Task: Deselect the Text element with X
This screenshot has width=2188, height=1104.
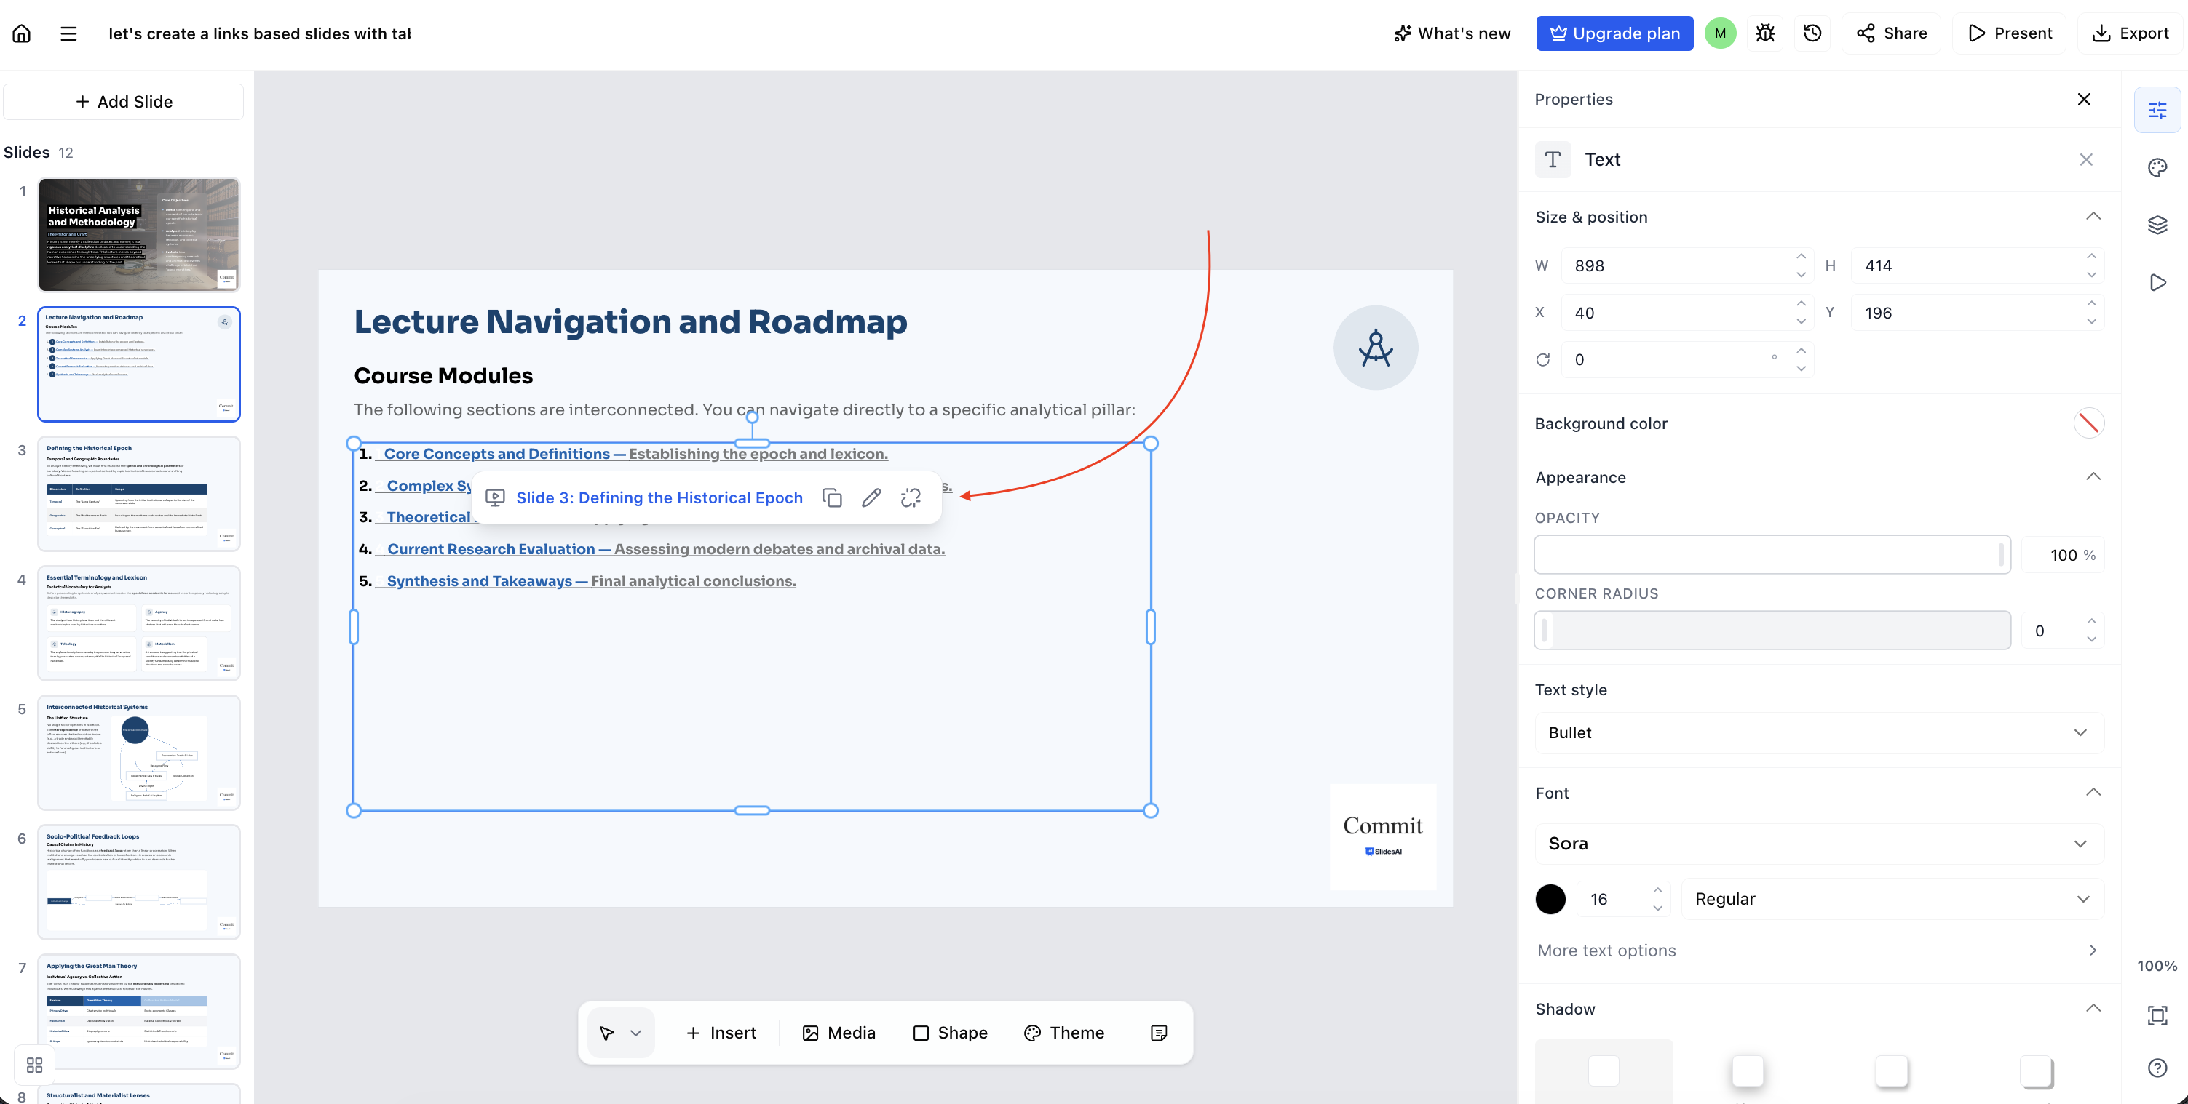Action: [2086, 159]
